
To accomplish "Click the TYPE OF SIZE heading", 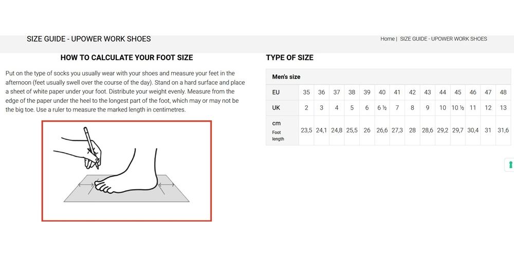I will pyautogui.click(x=289, y=58).
